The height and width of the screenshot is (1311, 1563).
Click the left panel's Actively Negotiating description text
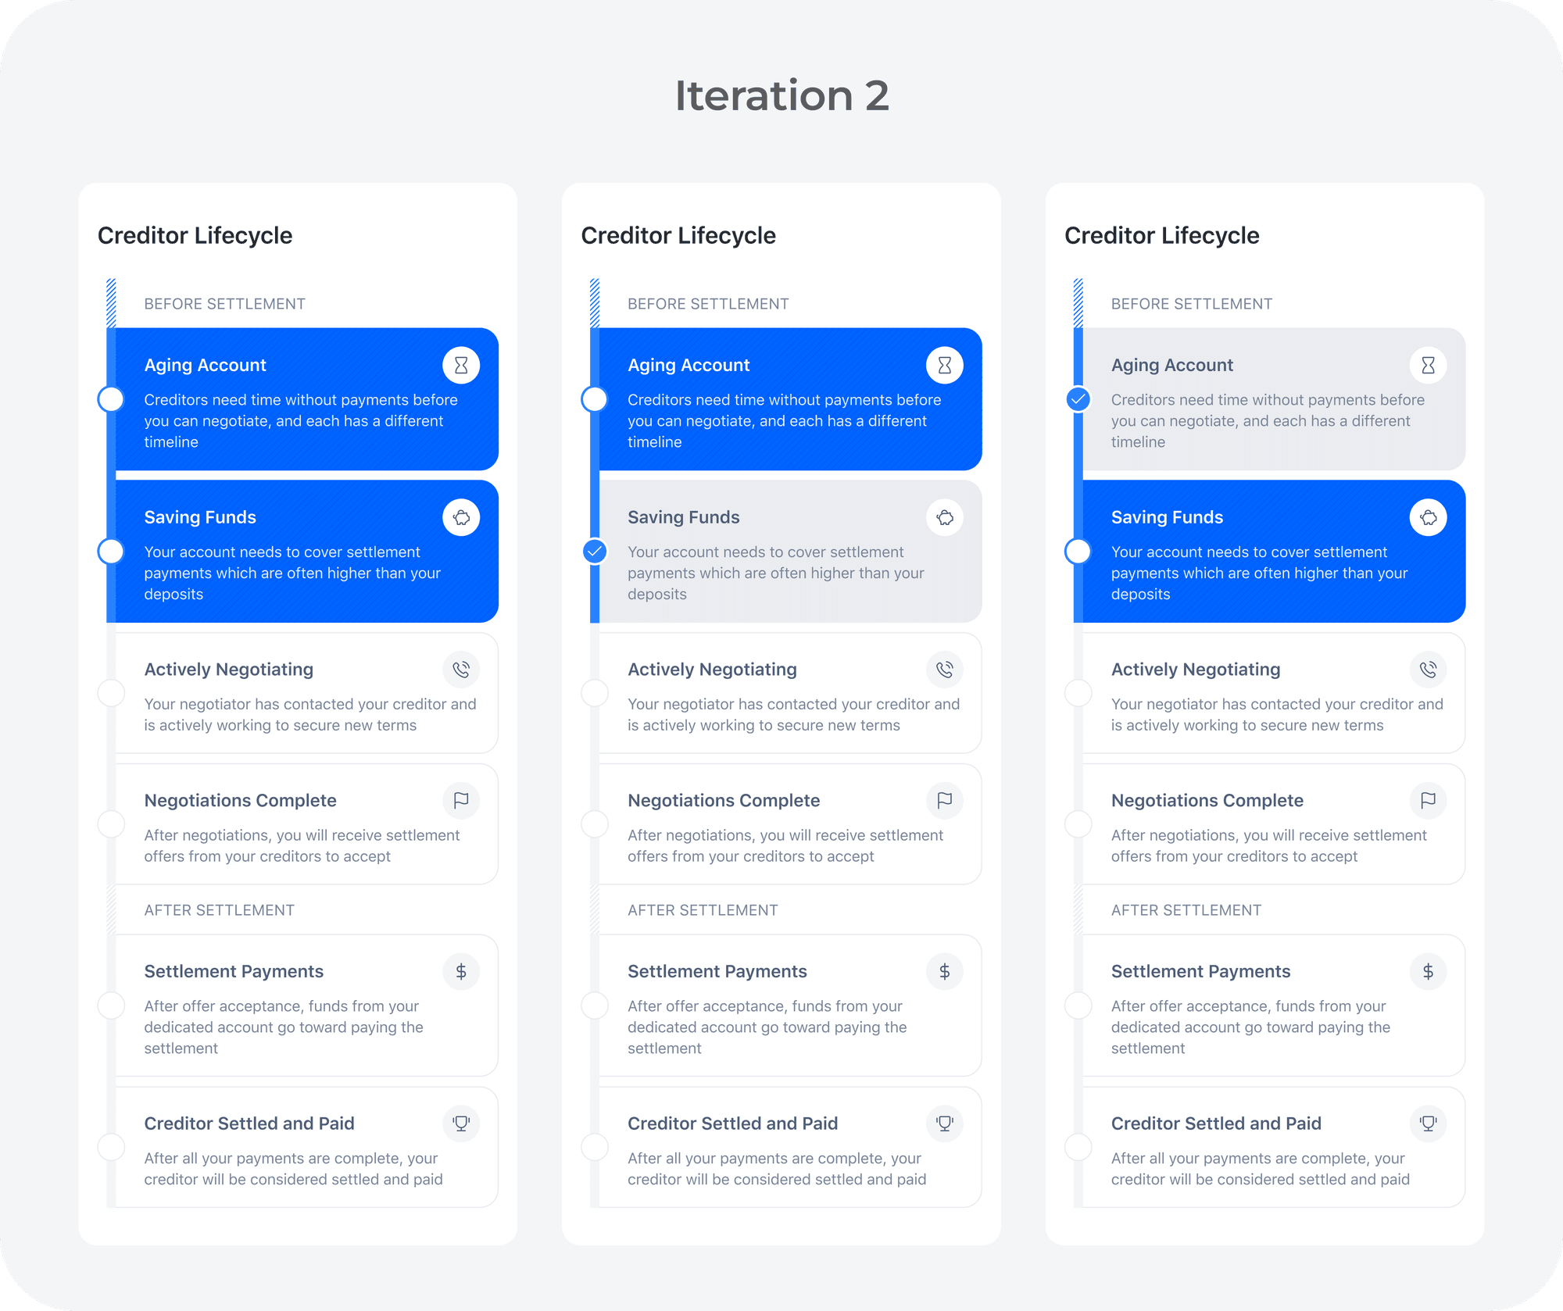tap(310, 714)
